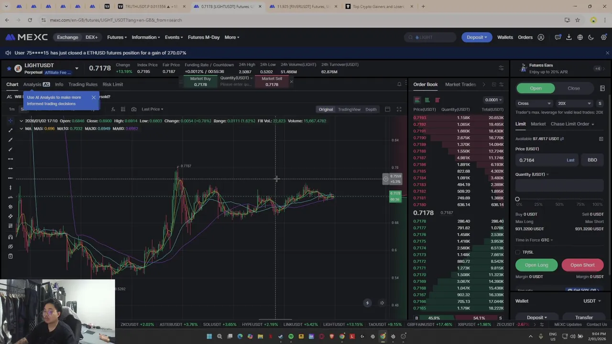Open the app download icon
The width and height of the screenshot is (612, 344).
pyautogui.click(x=569, y=37)
